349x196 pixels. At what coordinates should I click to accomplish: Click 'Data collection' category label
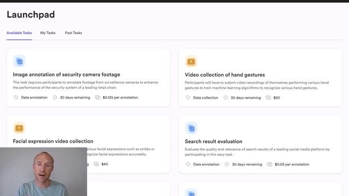coord(206,97)
